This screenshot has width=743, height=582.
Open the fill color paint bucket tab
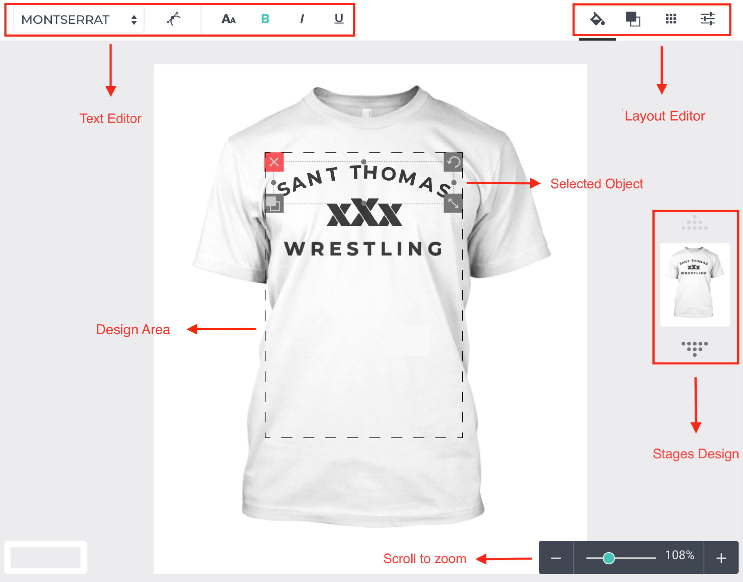(x=597, y=19)
